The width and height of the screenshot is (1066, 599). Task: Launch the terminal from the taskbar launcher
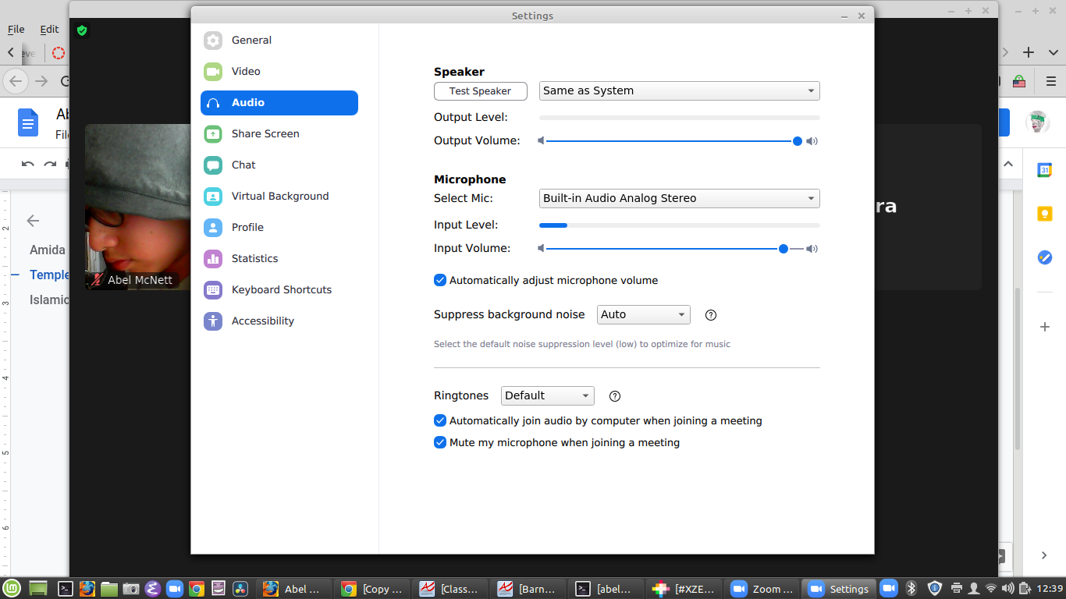tap(66, 589)
